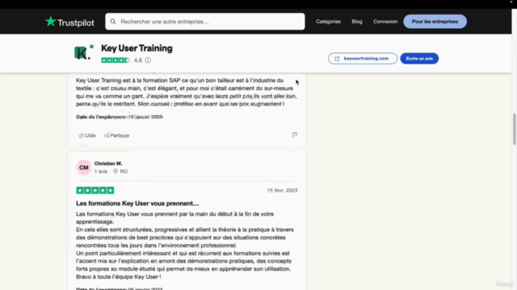
Task: Click the page vertical scrollbar thumb
Action: 514,129
